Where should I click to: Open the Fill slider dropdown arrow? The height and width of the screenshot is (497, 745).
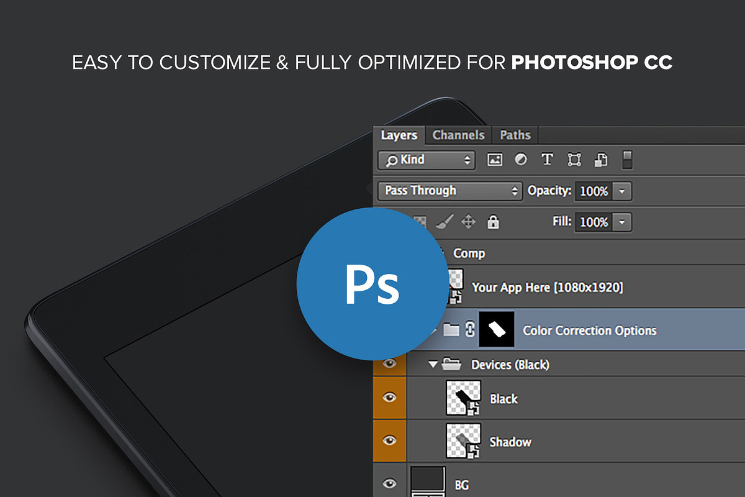pyautogui.click(x=622, y=222)
